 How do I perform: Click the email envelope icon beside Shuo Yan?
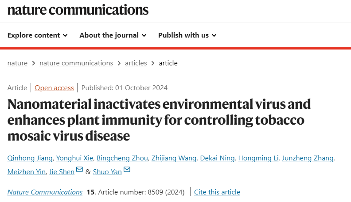click(x=127, y=169)
